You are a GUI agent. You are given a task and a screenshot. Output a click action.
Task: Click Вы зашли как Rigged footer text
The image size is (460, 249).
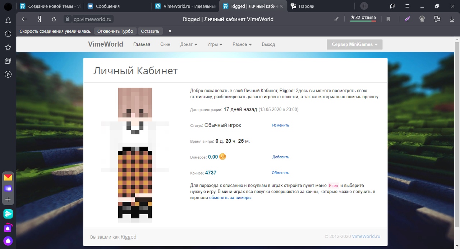(x=113, y=237)
